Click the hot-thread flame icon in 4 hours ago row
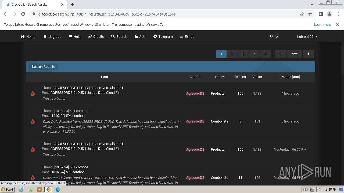Screen dimensions: 344x193 pyautogui.click(x=33, y=93)
